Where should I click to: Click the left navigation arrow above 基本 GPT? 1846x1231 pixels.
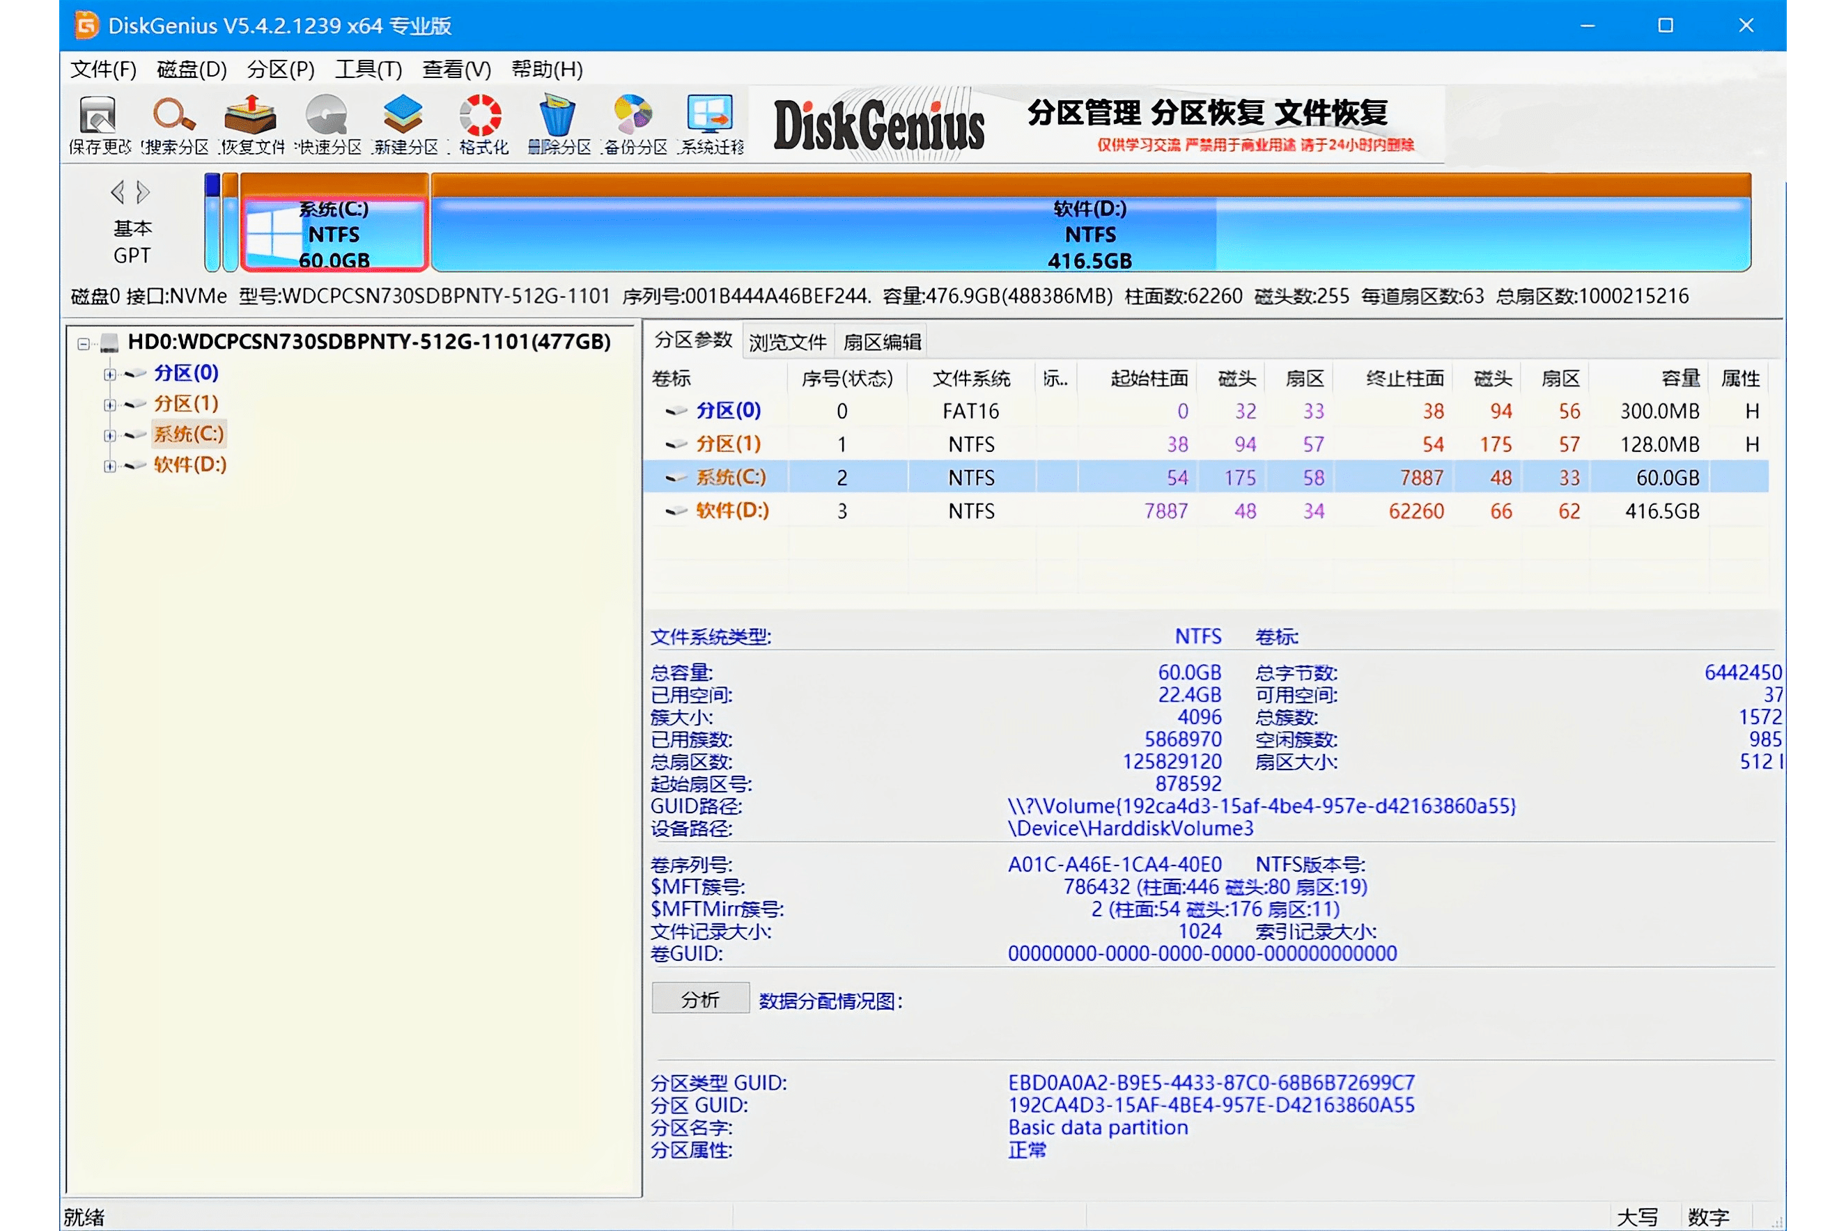[118, 191]
